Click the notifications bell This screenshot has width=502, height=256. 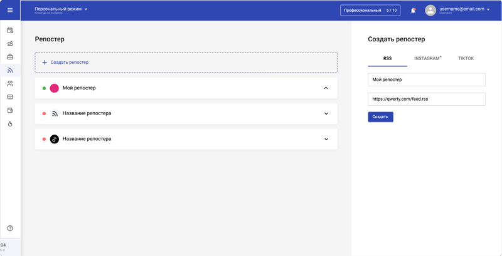click(413, 10)
